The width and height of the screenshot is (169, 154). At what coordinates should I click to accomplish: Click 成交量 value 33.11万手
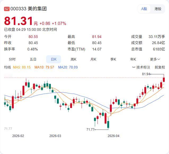pyautogui.click(x=157, y=37)
